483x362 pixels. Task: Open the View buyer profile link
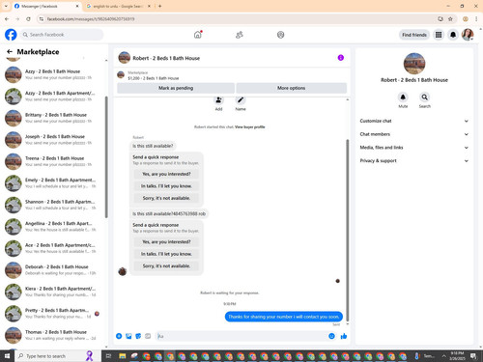point(250,127)
